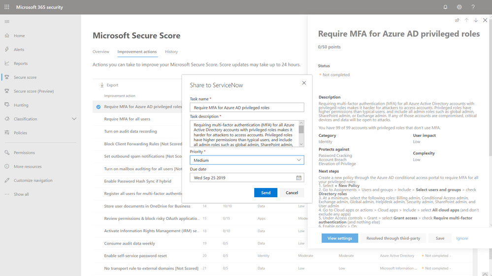Click the Policies sliders icon

coord(7,132)
